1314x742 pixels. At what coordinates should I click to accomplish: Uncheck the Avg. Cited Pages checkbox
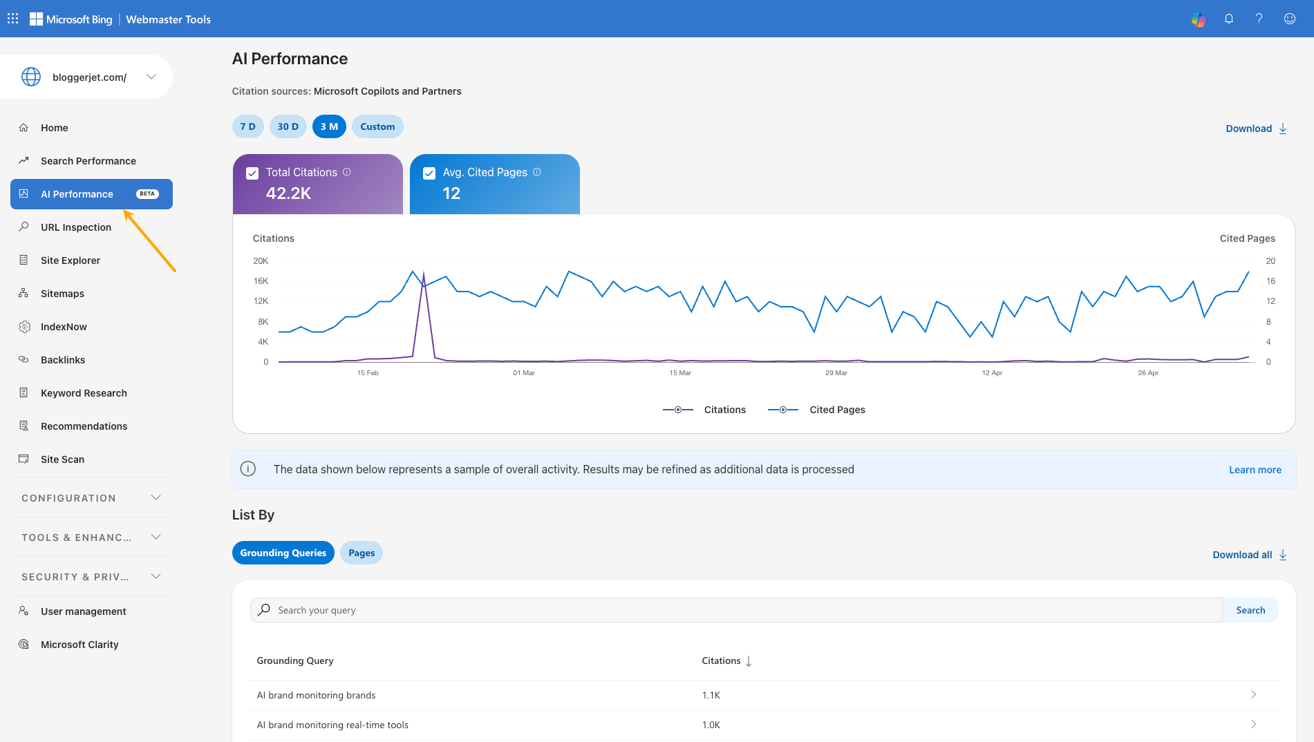pyautogui.click(x=429, y=173)
